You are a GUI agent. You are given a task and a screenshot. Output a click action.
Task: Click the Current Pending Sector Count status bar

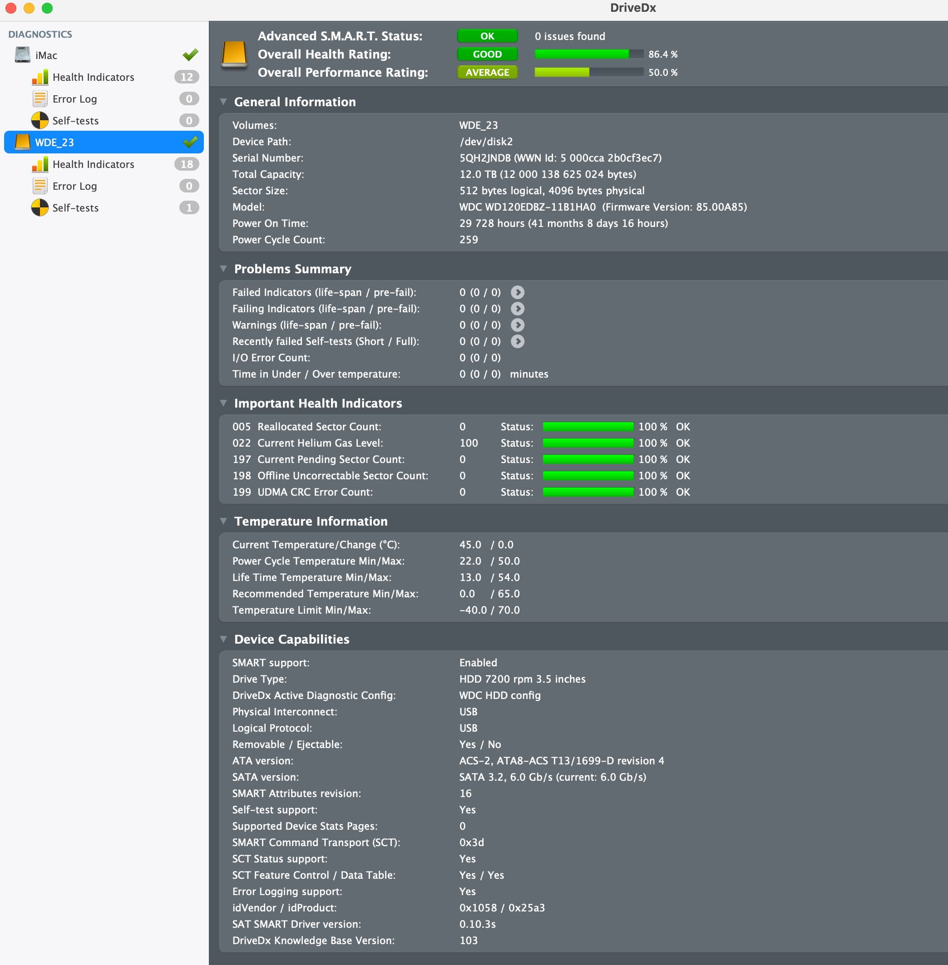click(588, 459)
